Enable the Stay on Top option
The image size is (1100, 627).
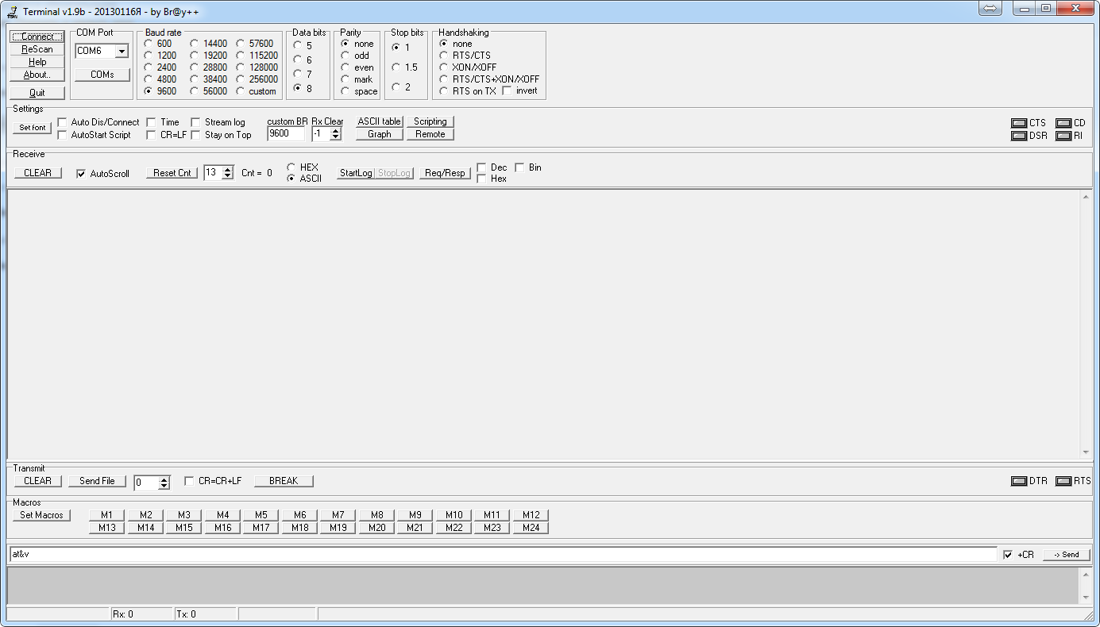pos(195,135)
